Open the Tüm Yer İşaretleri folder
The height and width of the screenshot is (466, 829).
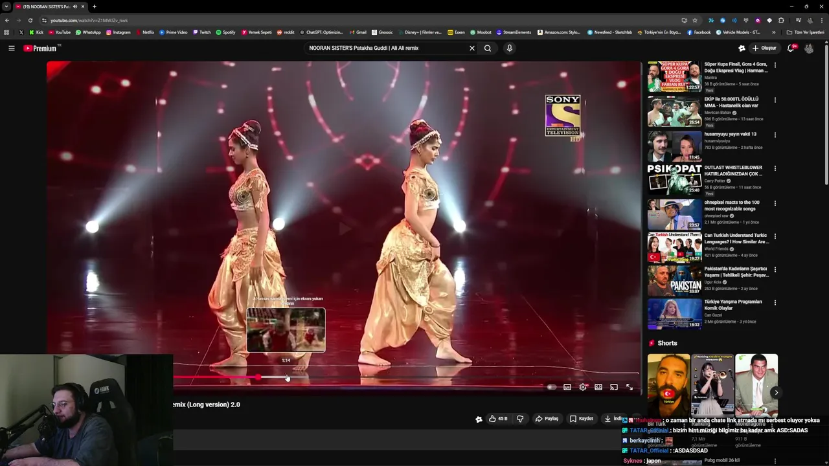point(806,32)
